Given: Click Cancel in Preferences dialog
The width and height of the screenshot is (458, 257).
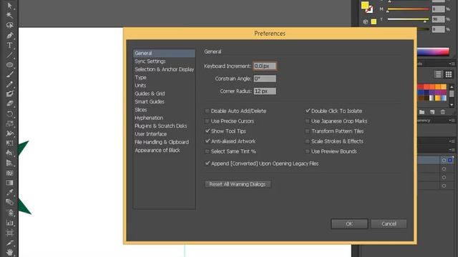Looking at the screenshot, I should 389,223.
